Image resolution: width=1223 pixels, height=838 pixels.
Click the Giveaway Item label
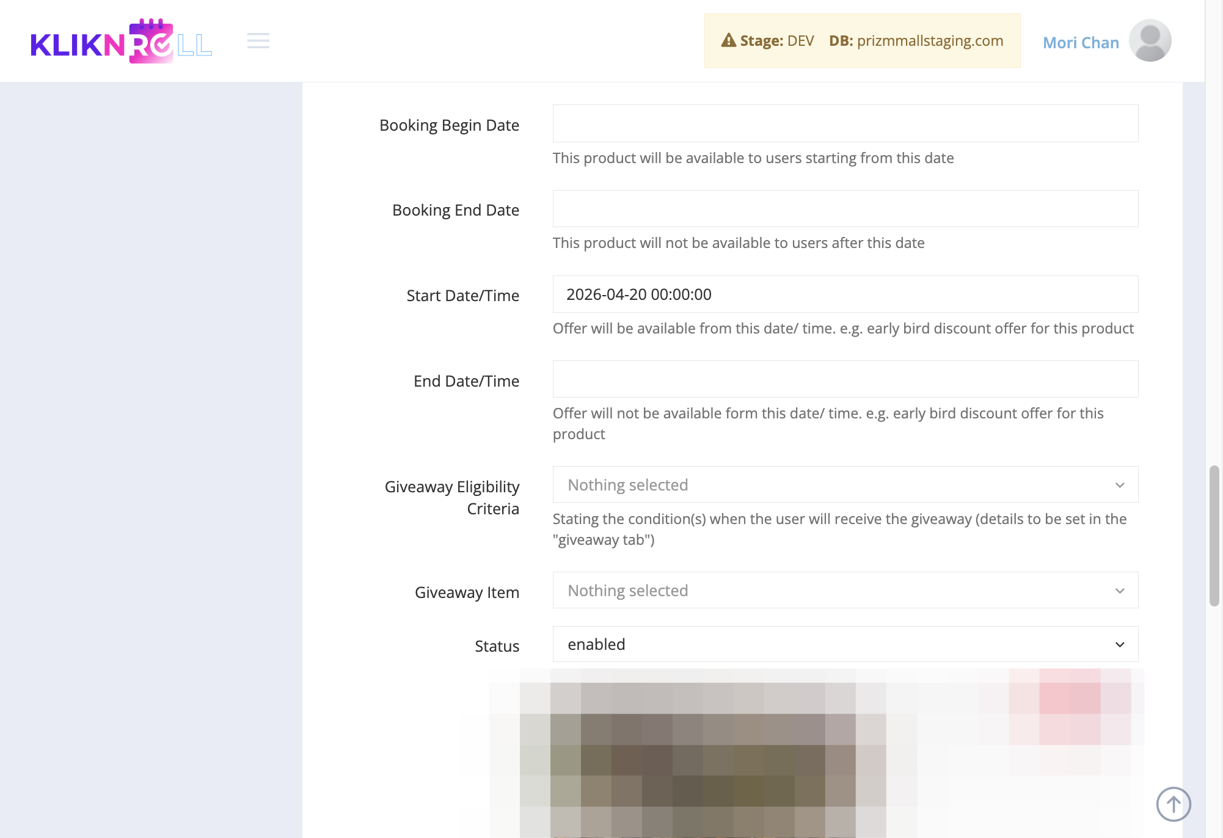click(x=467, y=592)
